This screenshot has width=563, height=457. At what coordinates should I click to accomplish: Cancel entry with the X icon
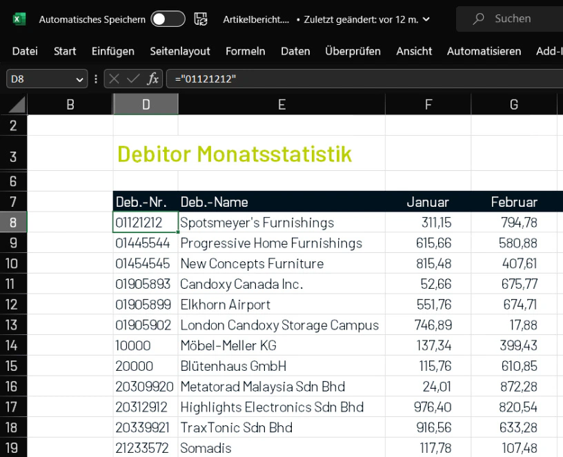pos(114,79)
